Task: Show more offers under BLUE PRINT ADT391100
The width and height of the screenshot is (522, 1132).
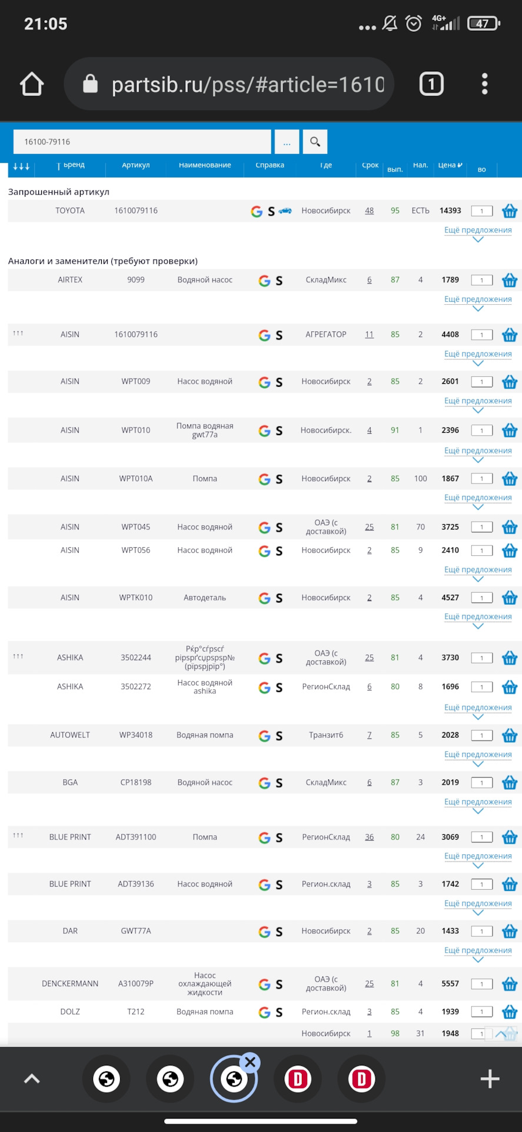Action: pyautogui.click(x=478, y=857)
